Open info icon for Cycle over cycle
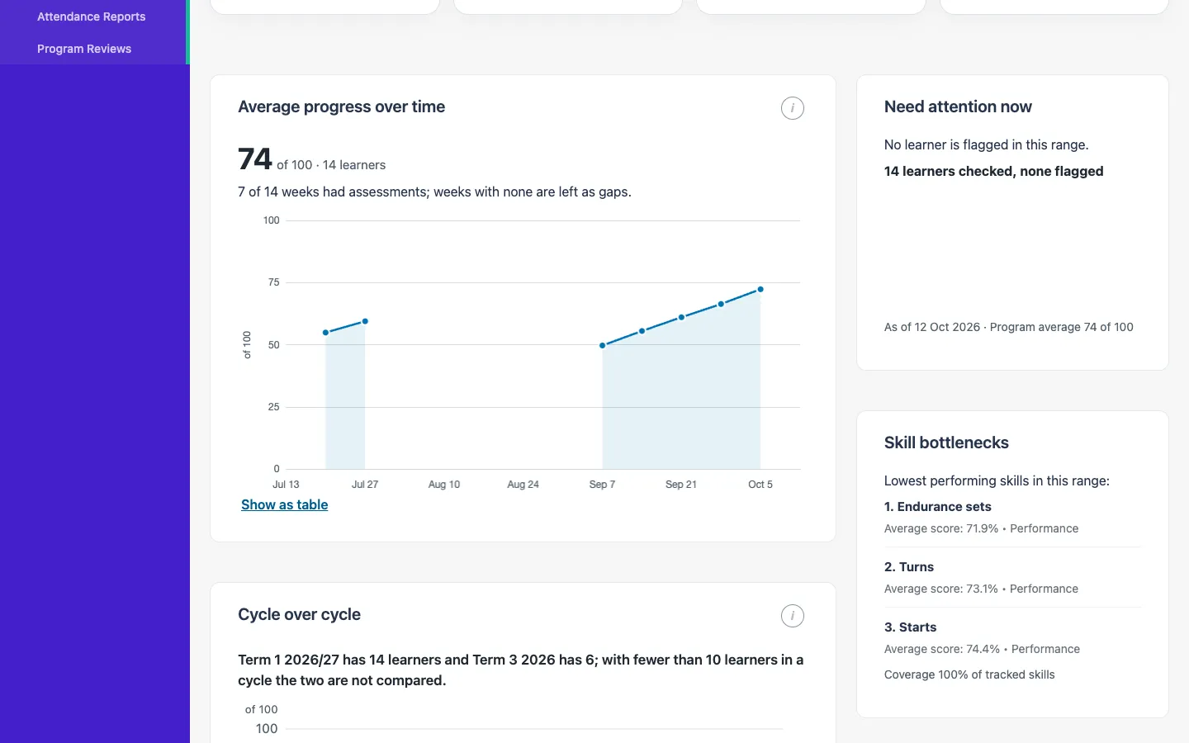 click(x=793, y=616)
